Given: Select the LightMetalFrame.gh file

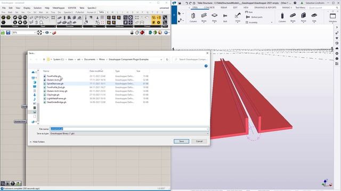Looking at the screenshot, I should point(56,99).
